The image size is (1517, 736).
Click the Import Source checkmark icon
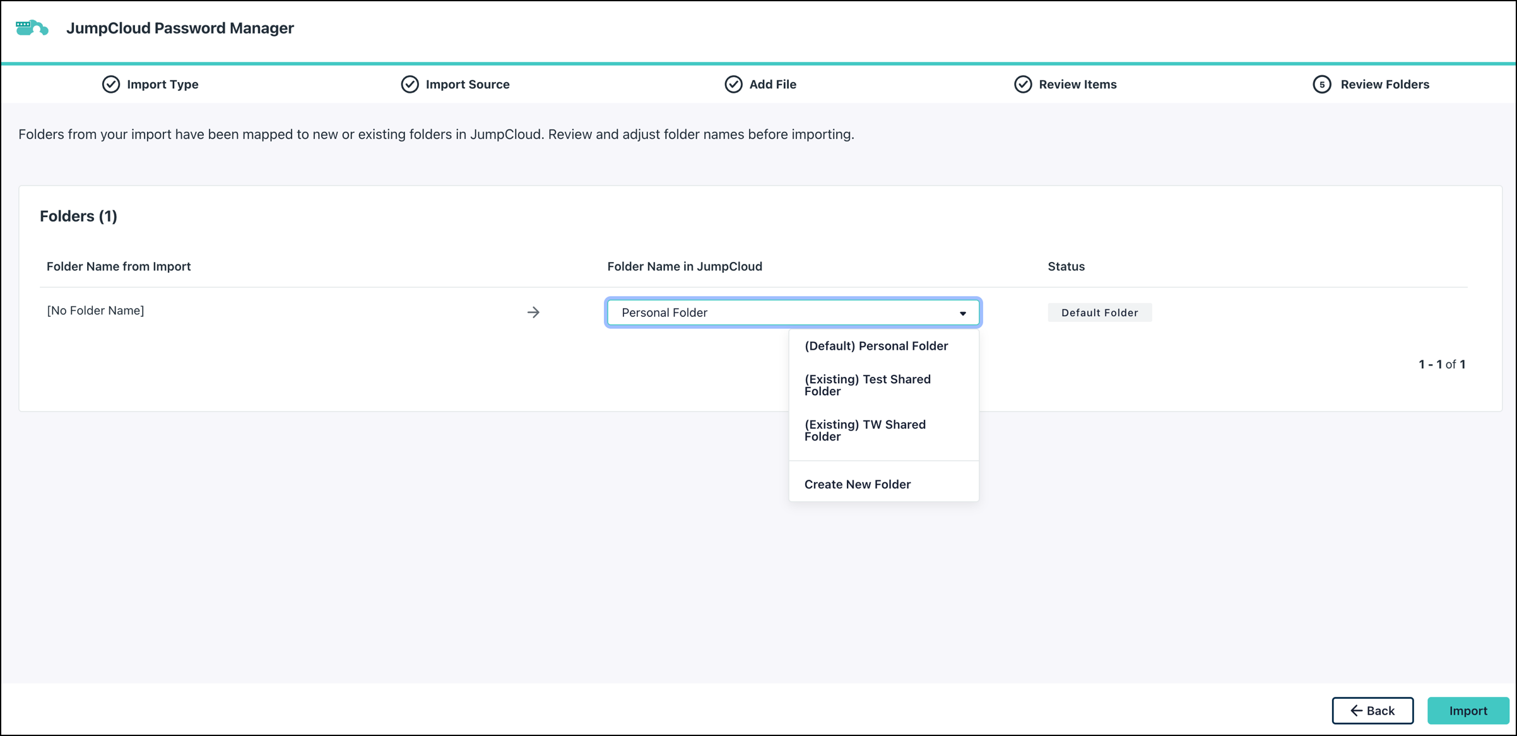(410, 84)
